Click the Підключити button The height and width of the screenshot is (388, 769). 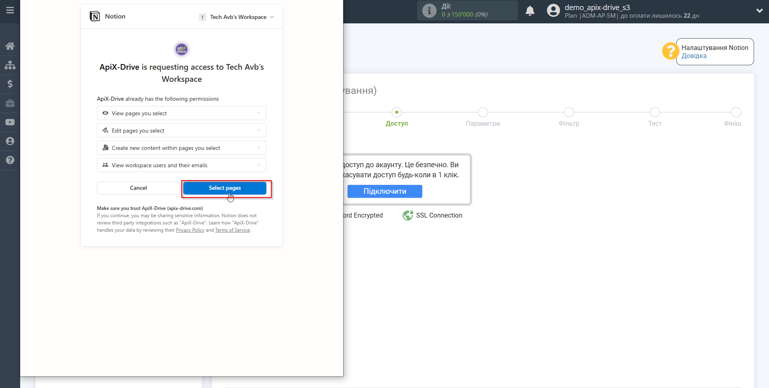385,191
